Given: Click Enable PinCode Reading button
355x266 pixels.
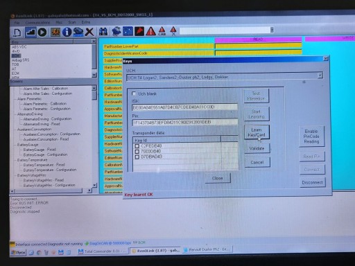Looking at the screenshot, I should point(311,136).
